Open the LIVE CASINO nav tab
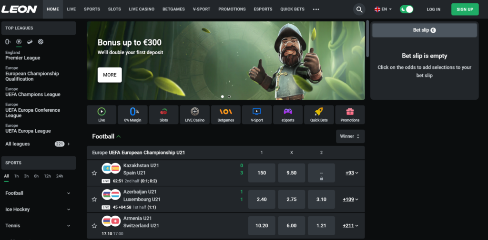 142,10
